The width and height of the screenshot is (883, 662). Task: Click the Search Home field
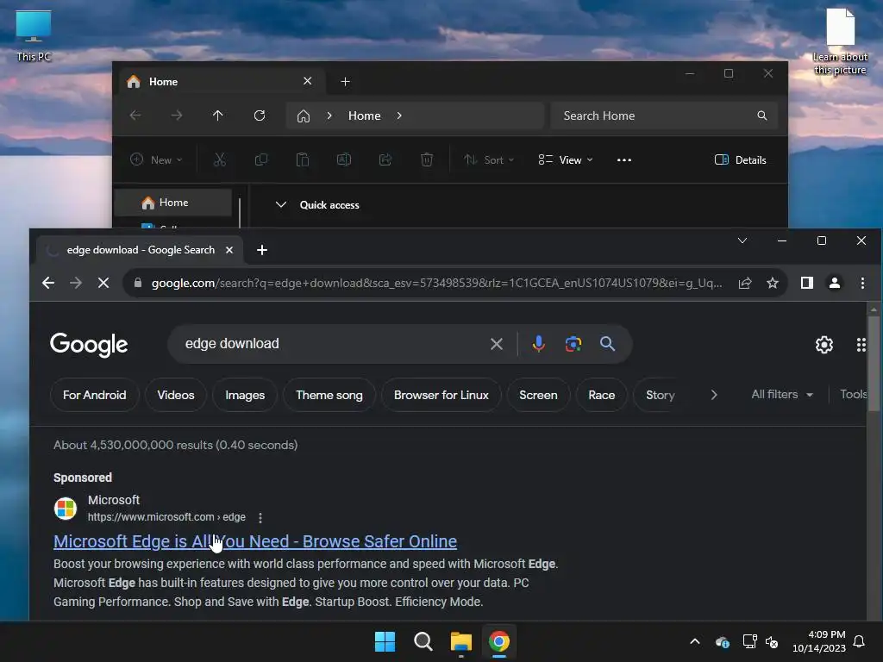click(664, 116)
